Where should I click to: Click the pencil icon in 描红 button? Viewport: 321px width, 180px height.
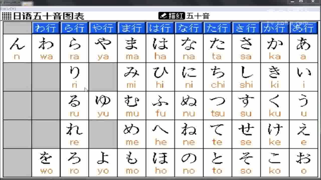163,16
